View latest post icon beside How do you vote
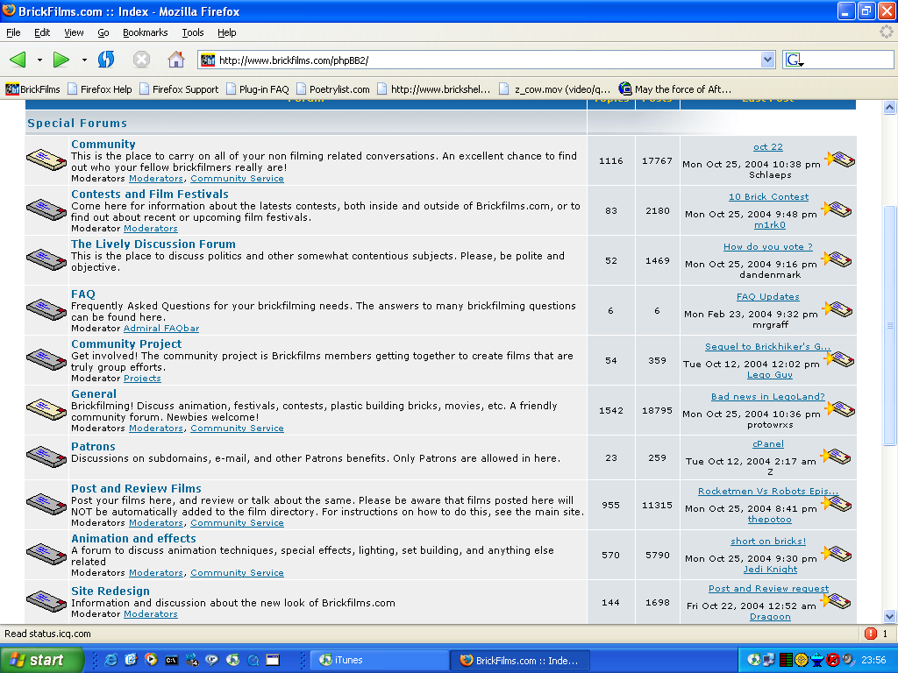Screen dimensions: 898x673 coord(837,259)
